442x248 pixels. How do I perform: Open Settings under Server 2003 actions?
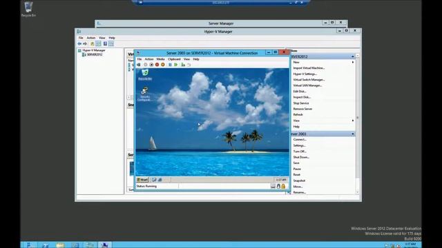coord(299,145)
